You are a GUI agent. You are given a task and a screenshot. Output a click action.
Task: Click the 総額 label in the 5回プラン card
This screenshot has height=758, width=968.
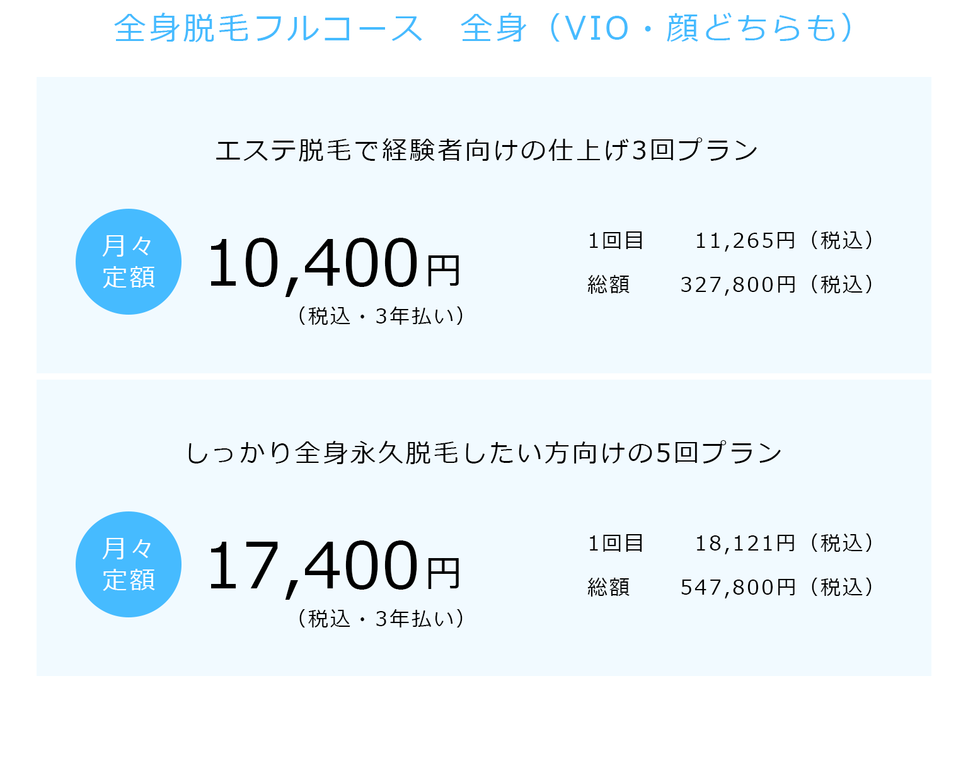(x=609, y=587)
